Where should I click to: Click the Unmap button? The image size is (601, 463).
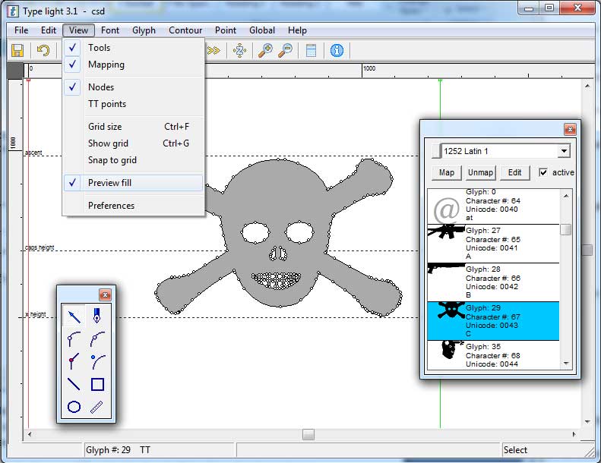[x=480, y=172]
